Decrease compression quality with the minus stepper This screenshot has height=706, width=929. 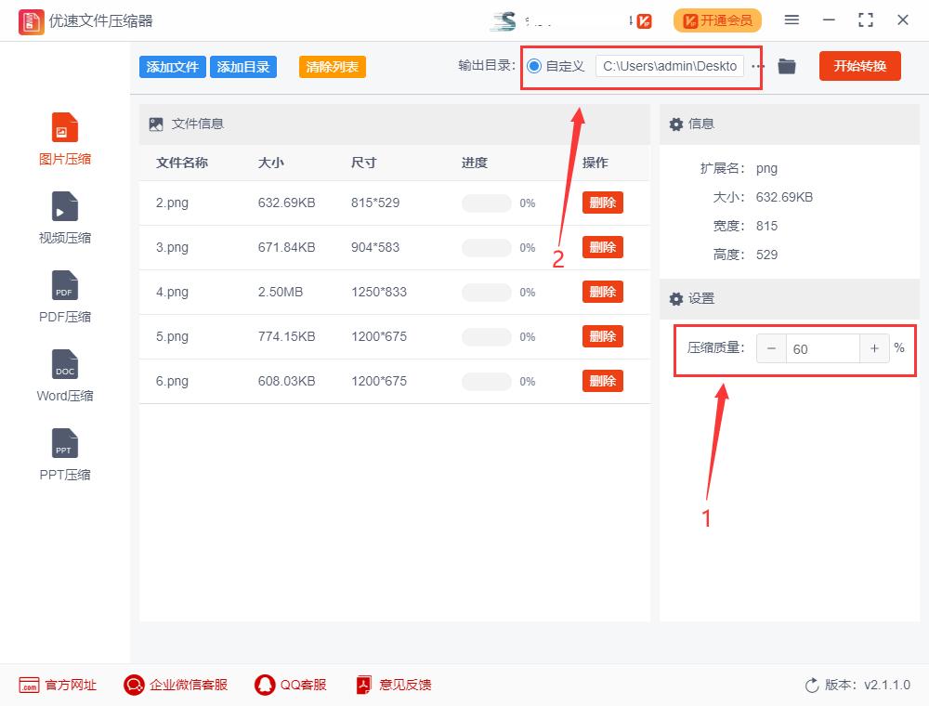772,348
